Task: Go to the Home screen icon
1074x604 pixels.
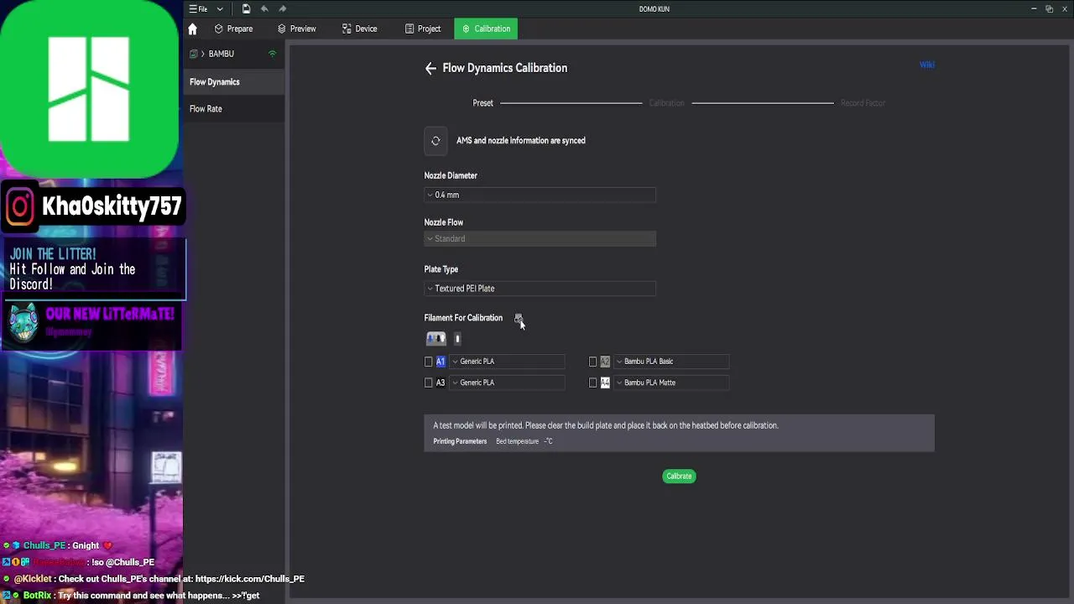Action: click(192, 29)
